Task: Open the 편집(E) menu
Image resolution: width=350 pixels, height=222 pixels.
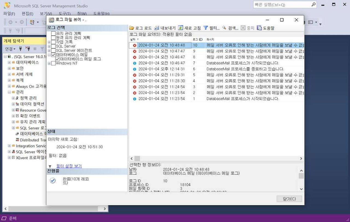Action: point(27,14)
